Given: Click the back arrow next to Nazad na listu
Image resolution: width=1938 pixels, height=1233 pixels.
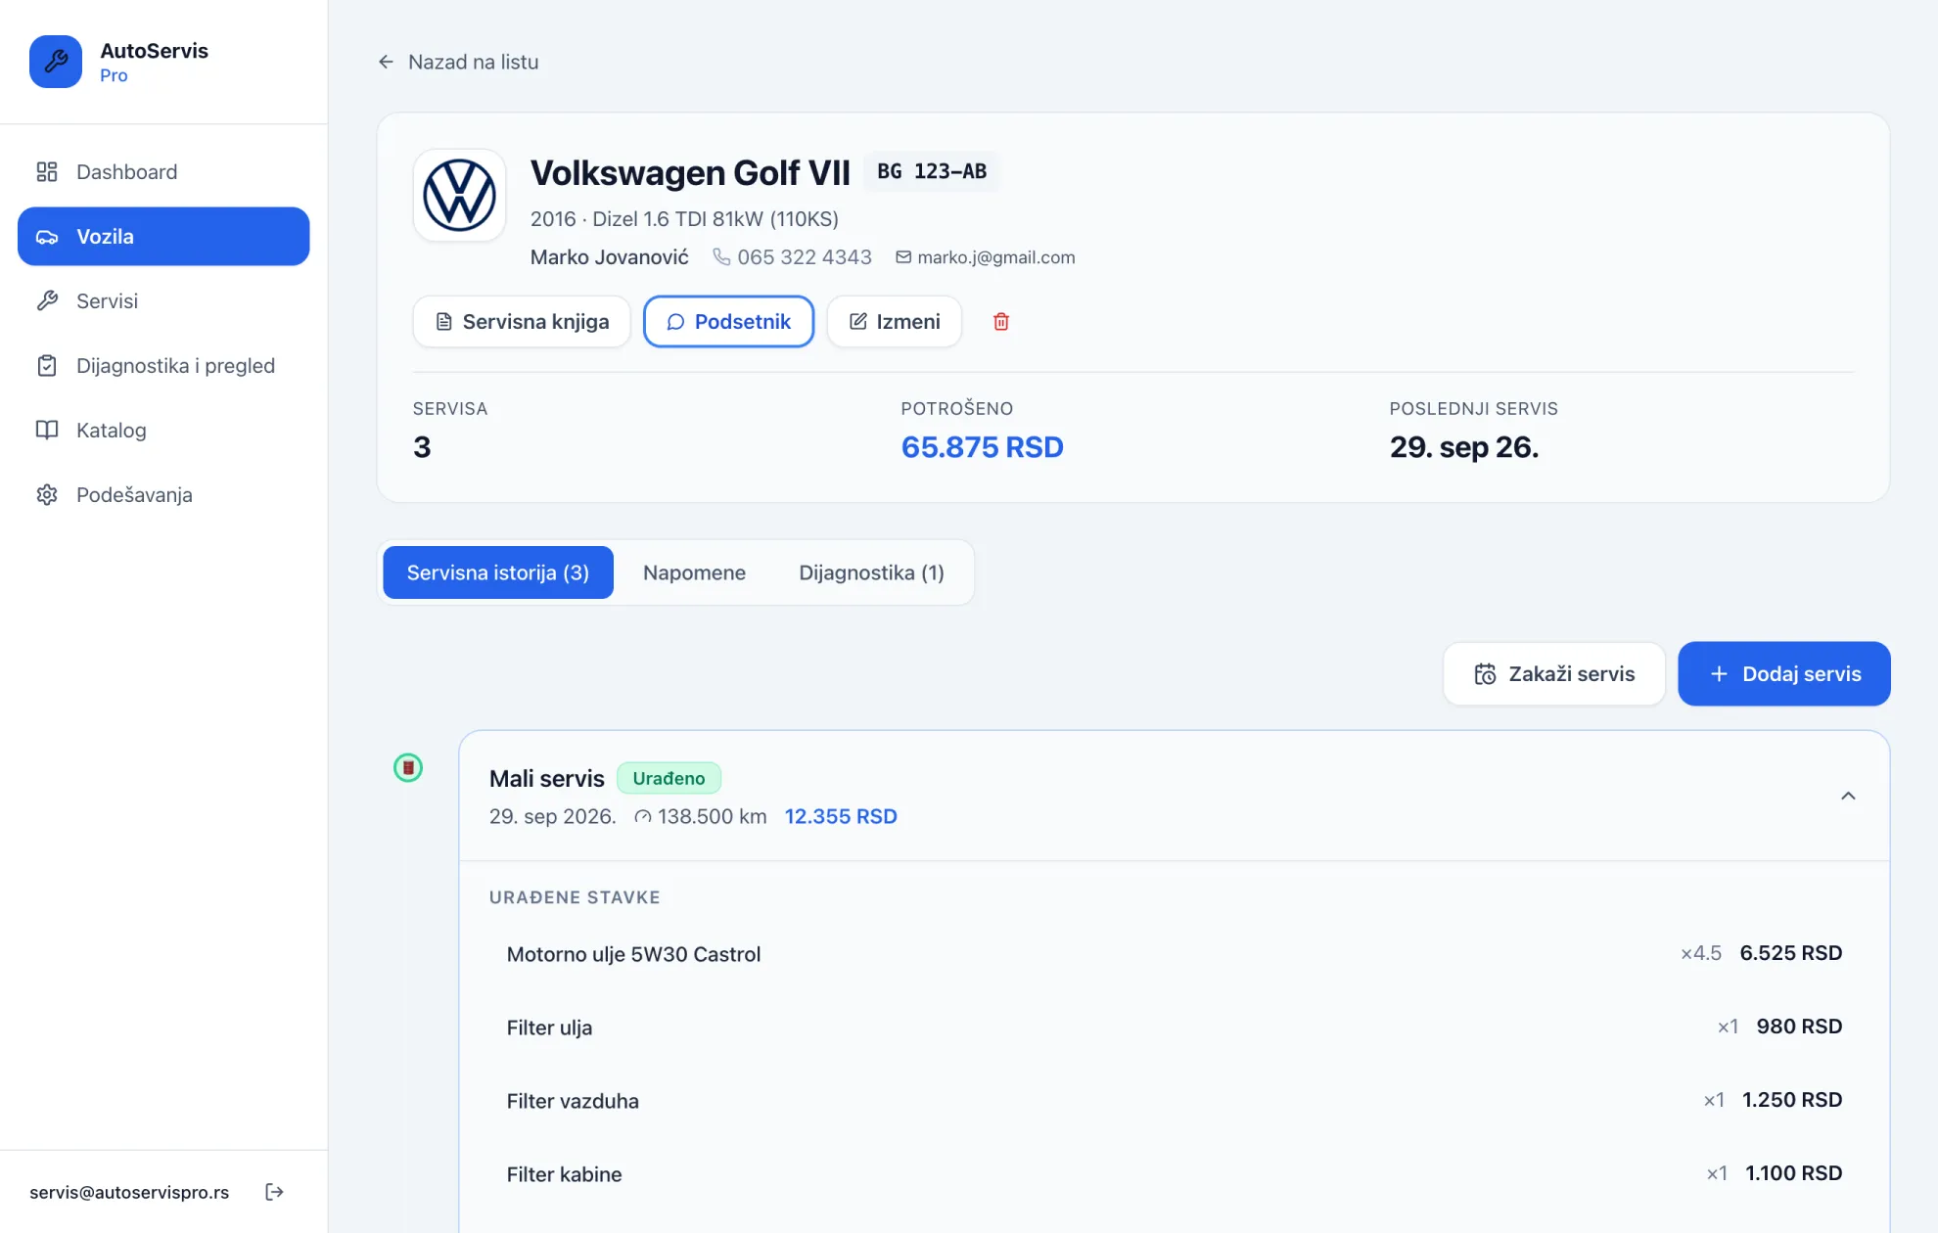Looking at the screenshot, I should click(x=386, y=62).
